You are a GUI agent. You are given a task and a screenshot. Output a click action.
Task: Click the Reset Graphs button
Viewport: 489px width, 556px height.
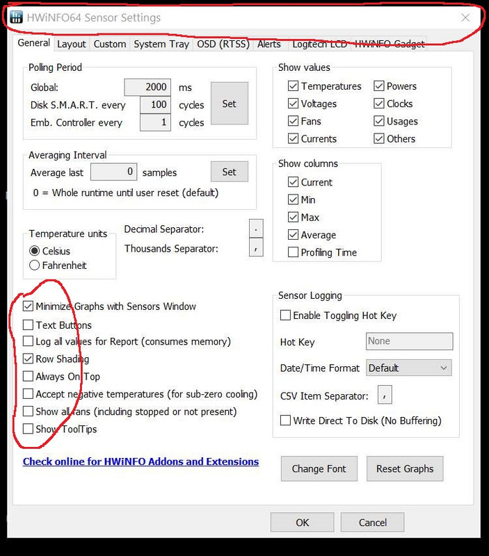pos(405,468)
